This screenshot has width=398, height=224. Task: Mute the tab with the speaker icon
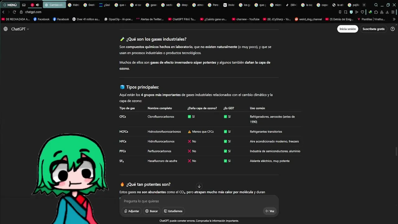(38, 5)
